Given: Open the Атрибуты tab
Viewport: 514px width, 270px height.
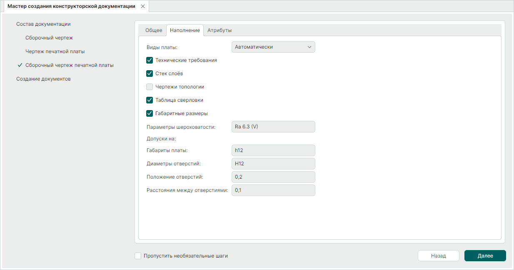Looking at the screenshot, I should (x=220, y=30).
